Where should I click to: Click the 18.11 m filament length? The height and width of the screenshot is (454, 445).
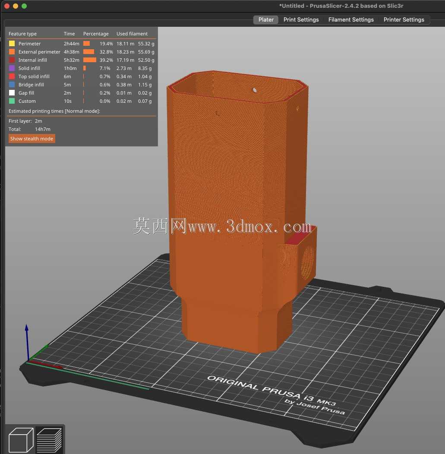(125, 44)
